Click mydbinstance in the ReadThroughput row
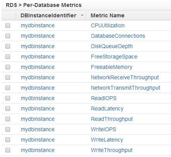171x157 pixels. click(38, 119)
